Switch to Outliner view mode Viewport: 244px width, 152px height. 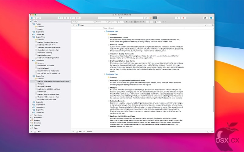(155, 18)
